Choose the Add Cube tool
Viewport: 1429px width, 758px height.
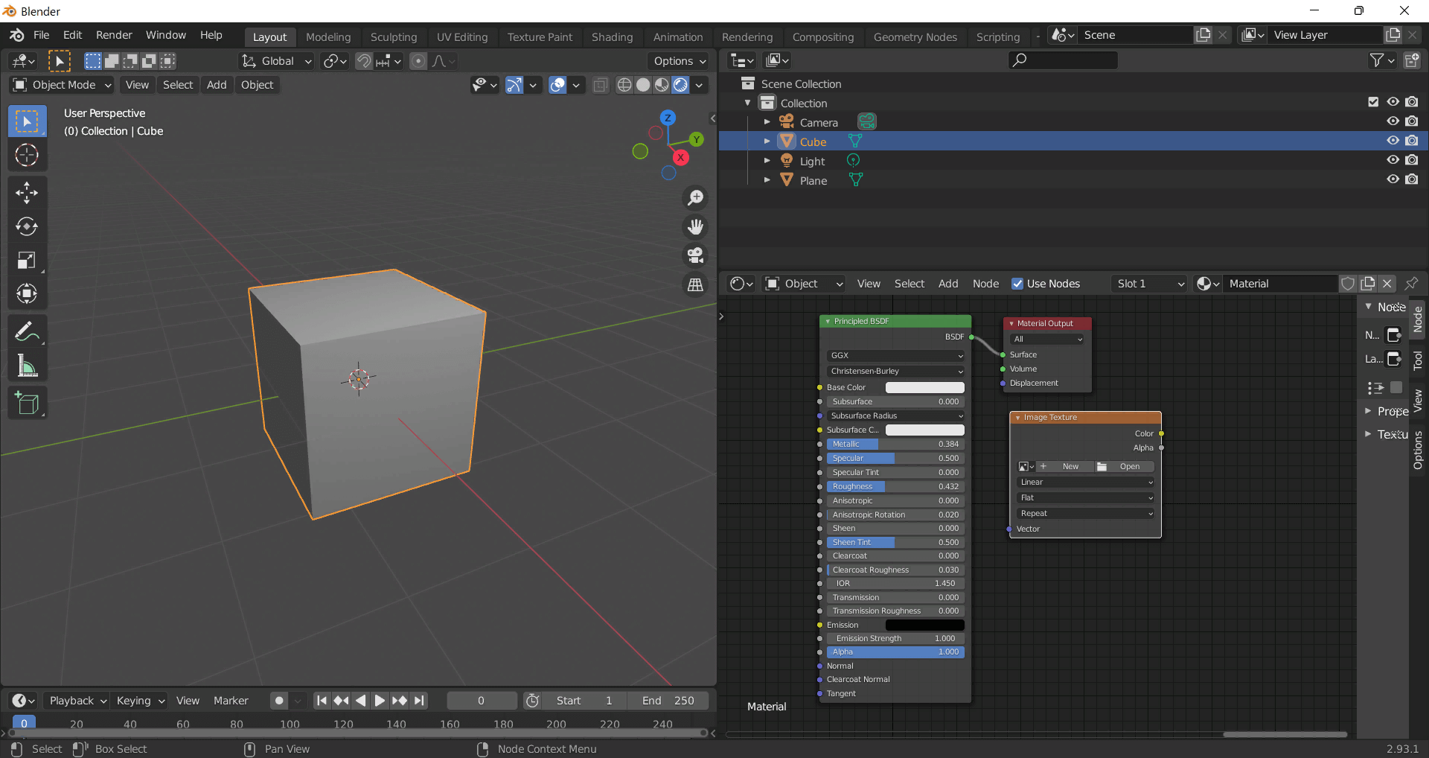(x=27, y=403)
